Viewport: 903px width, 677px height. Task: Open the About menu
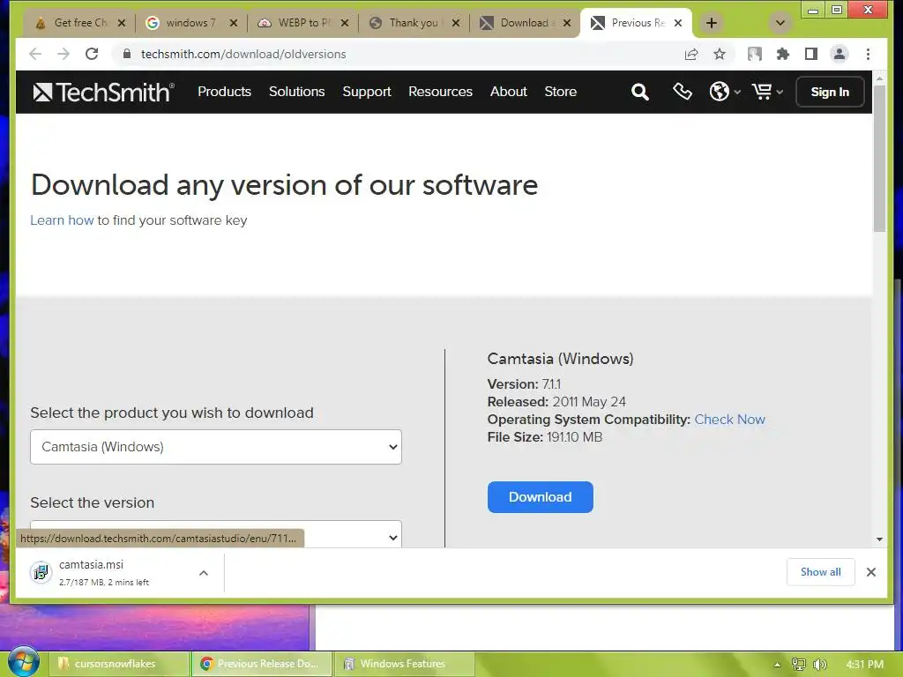509,92
